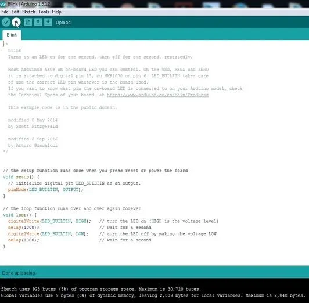Click the Arduino logo in title bar
Screen dimensions: 309x303
coord(3,4)
